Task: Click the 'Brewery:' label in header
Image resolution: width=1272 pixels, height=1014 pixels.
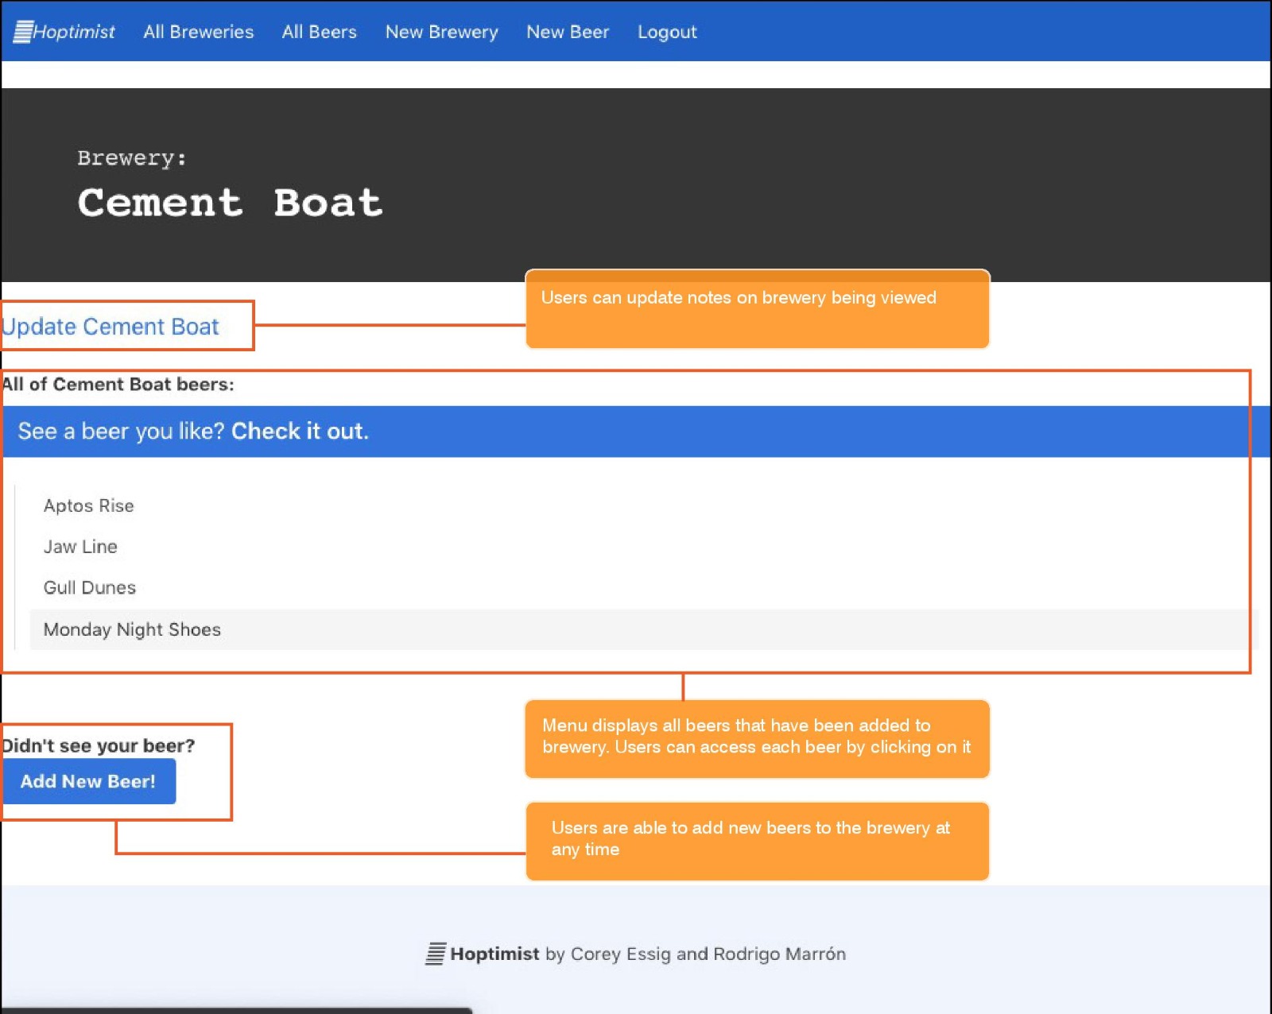Action: point(132,158)
